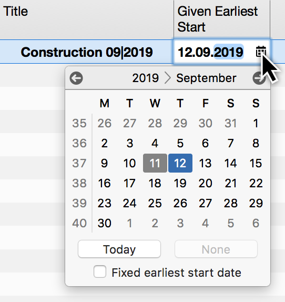The width and height of the screenshot is (285, 302).
Task: Open the calendar picker icon in date field
Action: [x=261, y=52]
